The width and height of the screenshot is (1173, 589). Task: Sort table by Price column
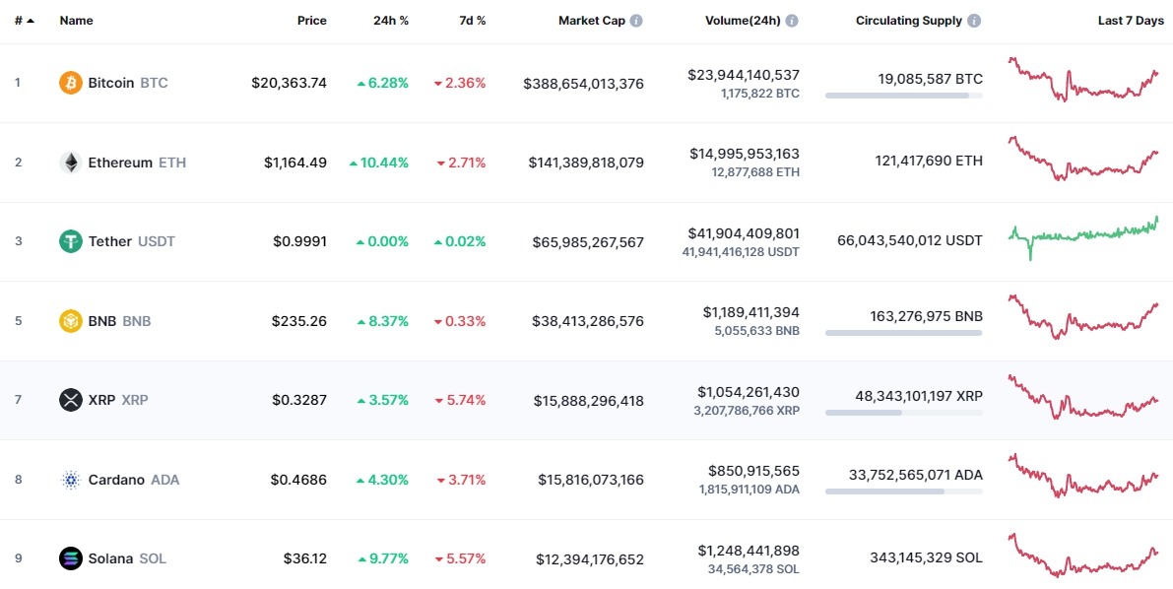pos(312,21)
